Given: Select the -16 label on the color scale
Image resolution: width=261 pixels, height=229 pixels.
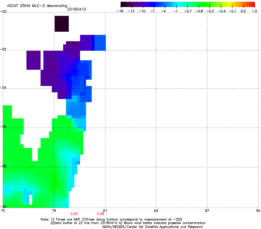Looking at the screenshot, I should tap(120, 11).
